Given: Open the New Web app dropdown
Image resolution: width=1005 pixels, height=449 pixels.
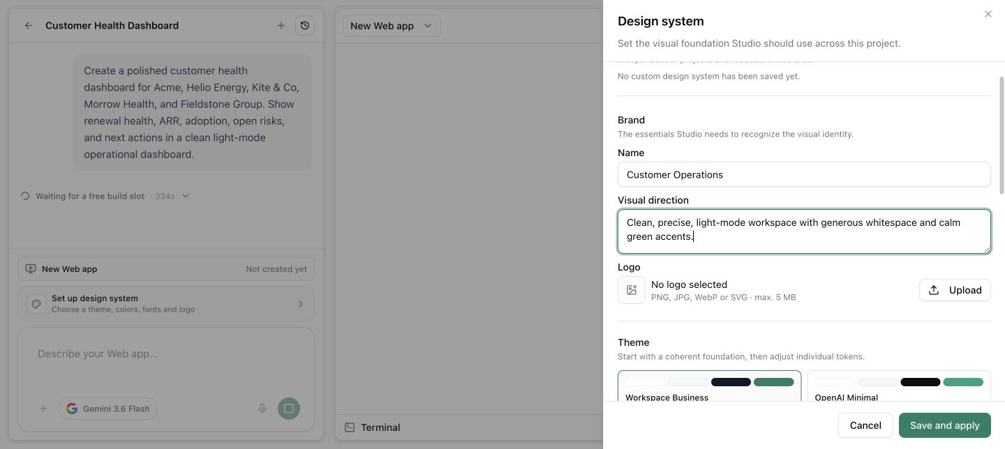Looking at the screenshot, I should pos(392,26).
